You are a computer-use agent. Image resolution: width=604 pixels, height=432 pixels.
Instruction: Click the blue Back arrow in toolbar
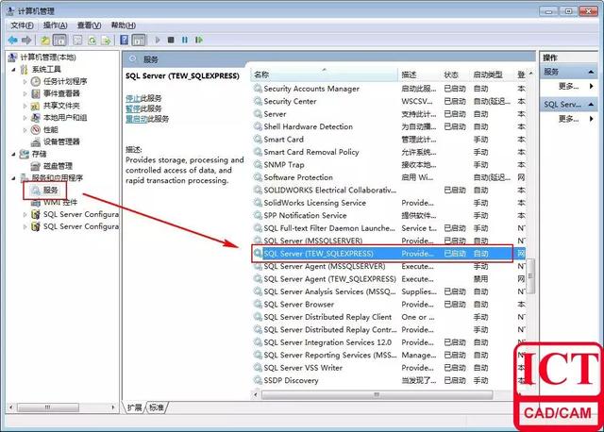(x=12, y=40)
